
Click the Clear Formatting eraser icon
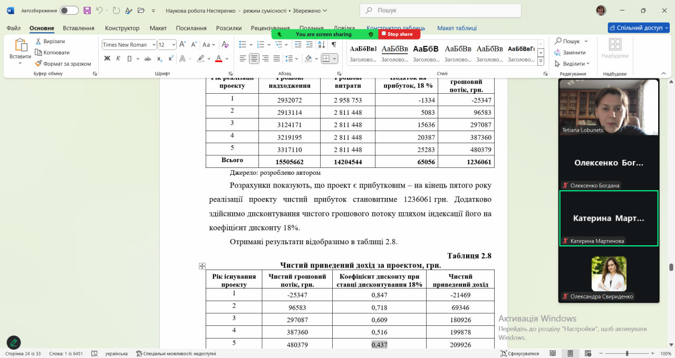(x=225, y=45)
